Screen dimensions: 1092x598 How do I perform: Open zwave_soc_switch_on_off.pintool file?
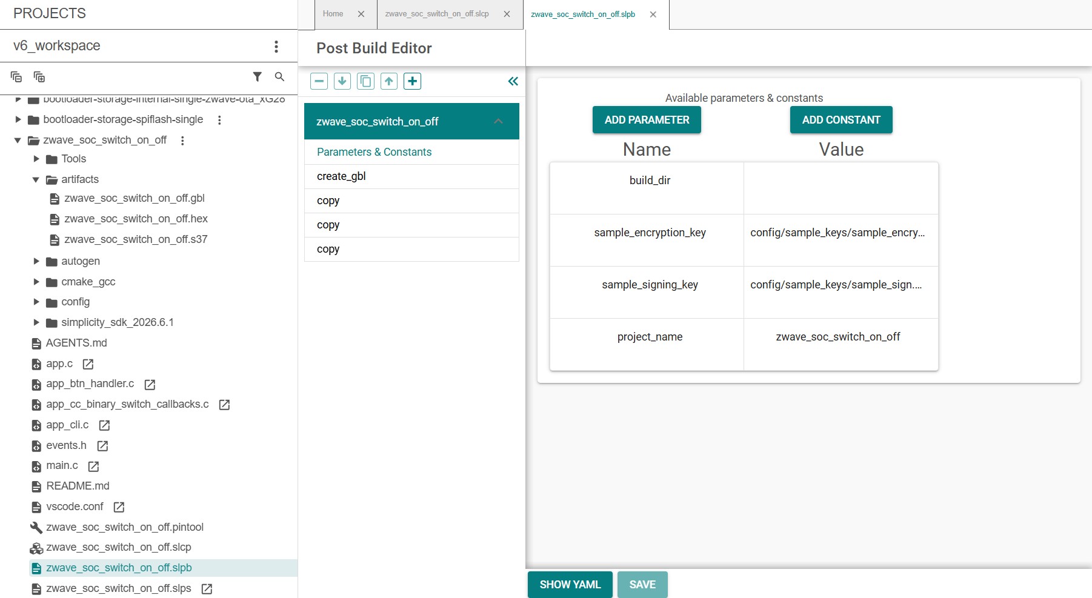125,527
